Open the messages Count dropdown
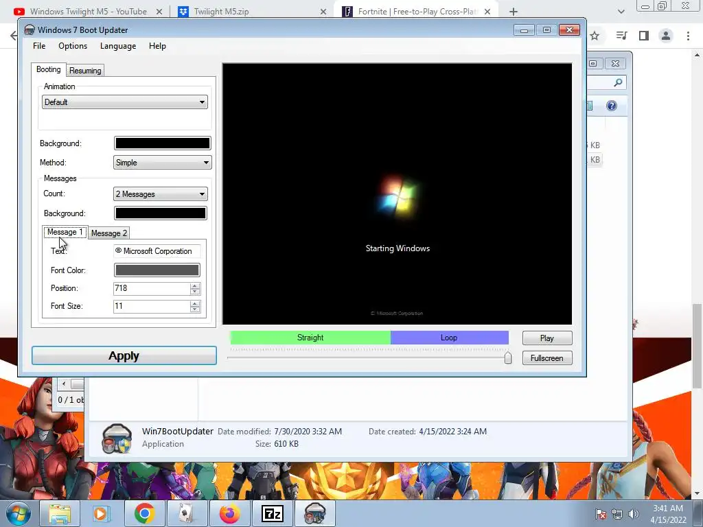This screenshot has height=527, width=703. [x=161, y=194]
